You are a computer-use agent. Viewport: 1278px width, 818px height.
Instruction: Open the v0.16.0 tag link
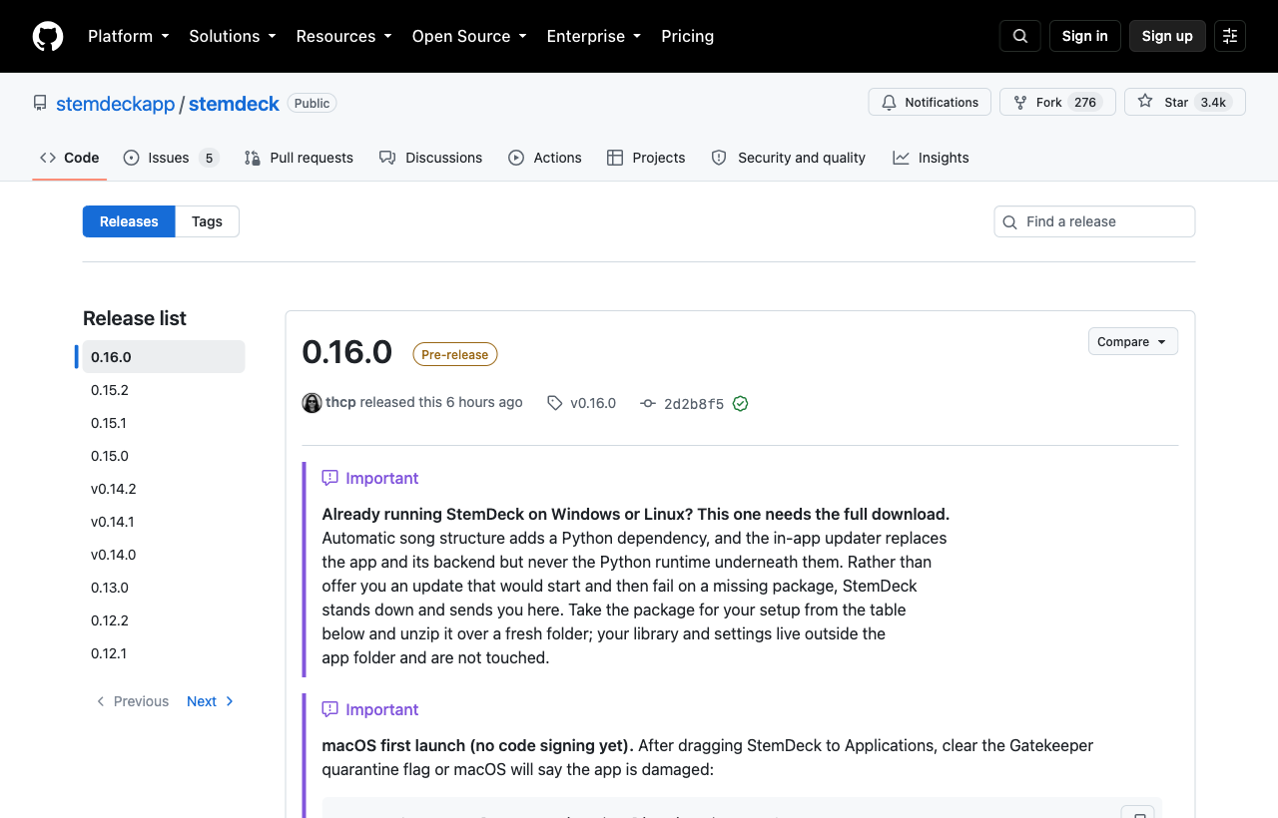(582, 403)
